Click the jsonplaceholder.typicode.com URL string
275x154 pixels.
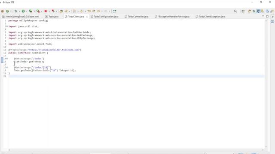(54, 50)
